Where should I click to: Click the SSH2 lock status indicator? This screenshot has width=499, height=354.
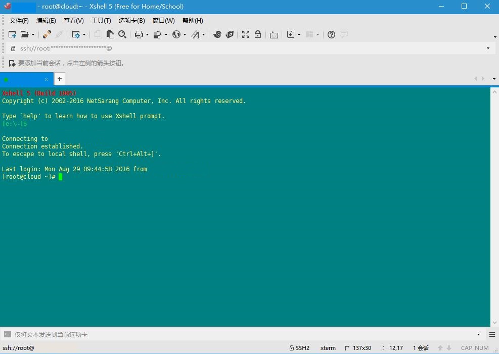(299, 348)
